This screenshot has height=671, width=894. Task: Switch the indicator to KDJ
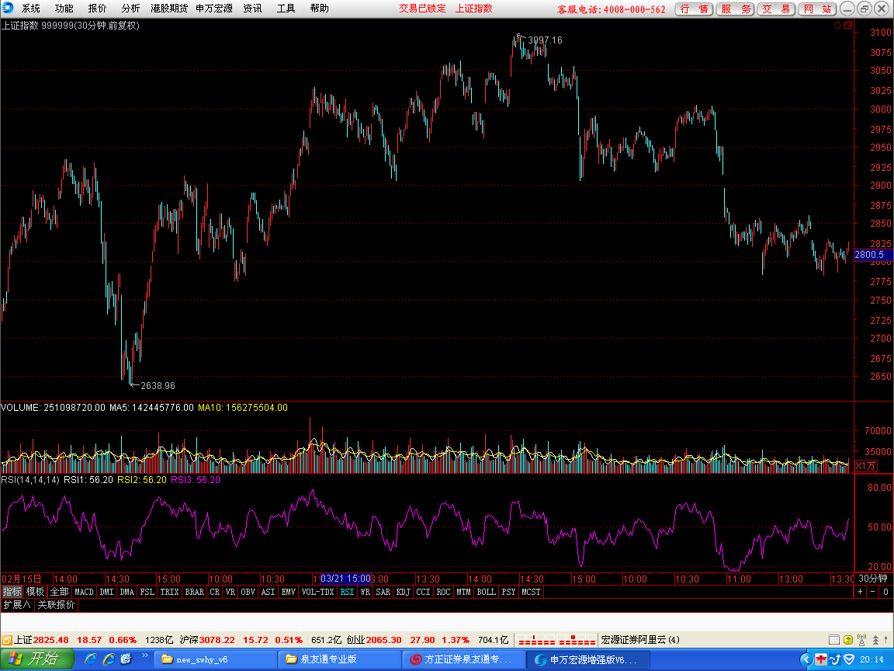(403, 592)
